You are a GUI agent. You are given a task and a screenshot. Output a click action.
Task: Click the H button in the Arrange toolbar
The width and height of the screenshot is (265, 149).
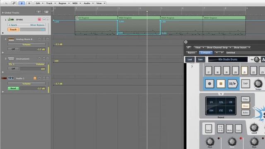[x=29, y=3]
